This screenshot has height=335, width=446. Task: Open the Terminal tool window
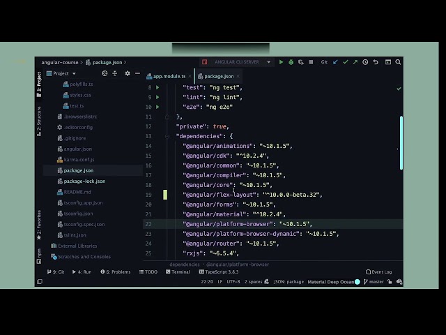point(178,271)
